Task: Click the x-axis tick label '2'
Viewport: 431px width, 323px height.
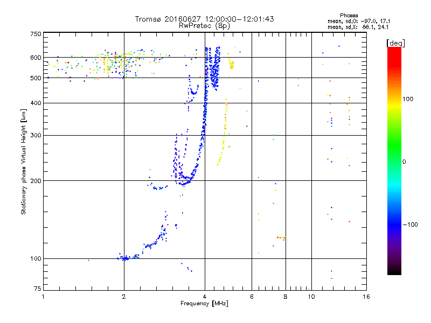Action: pos(124,297)
